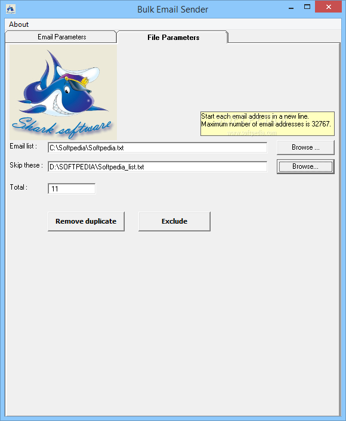Image resolution: width=346 pixels, height=421 pixels.
Task: Switch to the Email Parameters tab
Action: coord(61,37)
